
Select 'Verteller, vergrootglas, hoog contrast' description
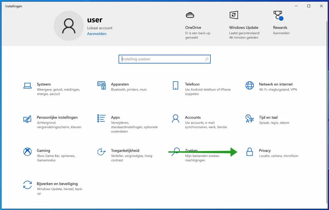click(131, 158)
